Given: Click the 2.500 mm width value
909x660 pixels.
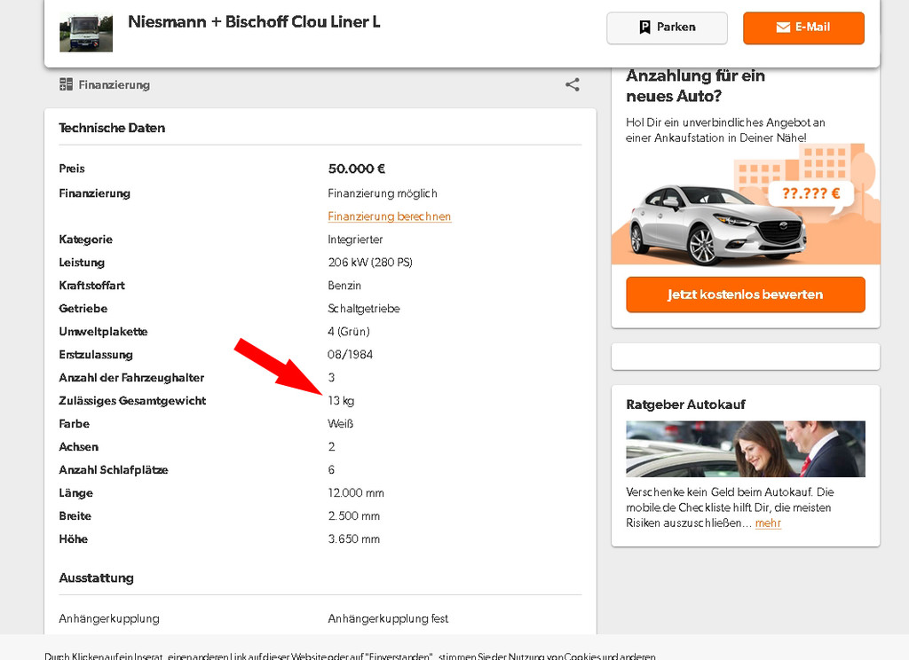Looking at the screenshot, I should point(354,515).
